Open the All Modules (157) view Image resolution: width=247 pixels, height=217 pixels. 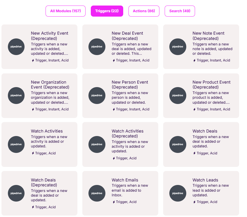(65, 11)
